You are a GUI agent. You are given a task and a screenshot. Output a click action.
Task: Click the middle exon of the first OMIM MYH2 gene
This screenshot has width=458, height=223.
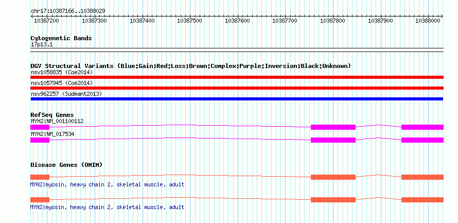tap(333, 177)
